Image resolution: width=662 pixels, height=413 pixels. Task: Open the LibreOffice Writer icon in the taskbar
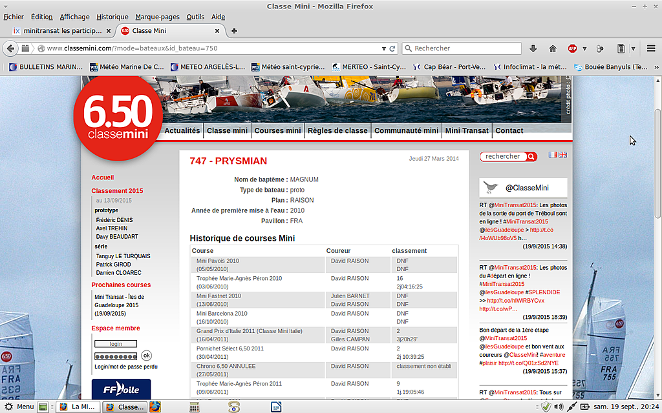275,407
